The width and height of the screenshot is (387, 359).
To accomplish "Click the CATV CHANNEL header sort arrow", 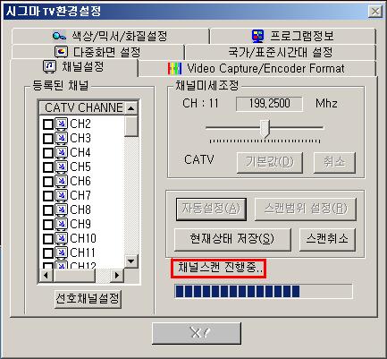I will (x=130, y=108).
